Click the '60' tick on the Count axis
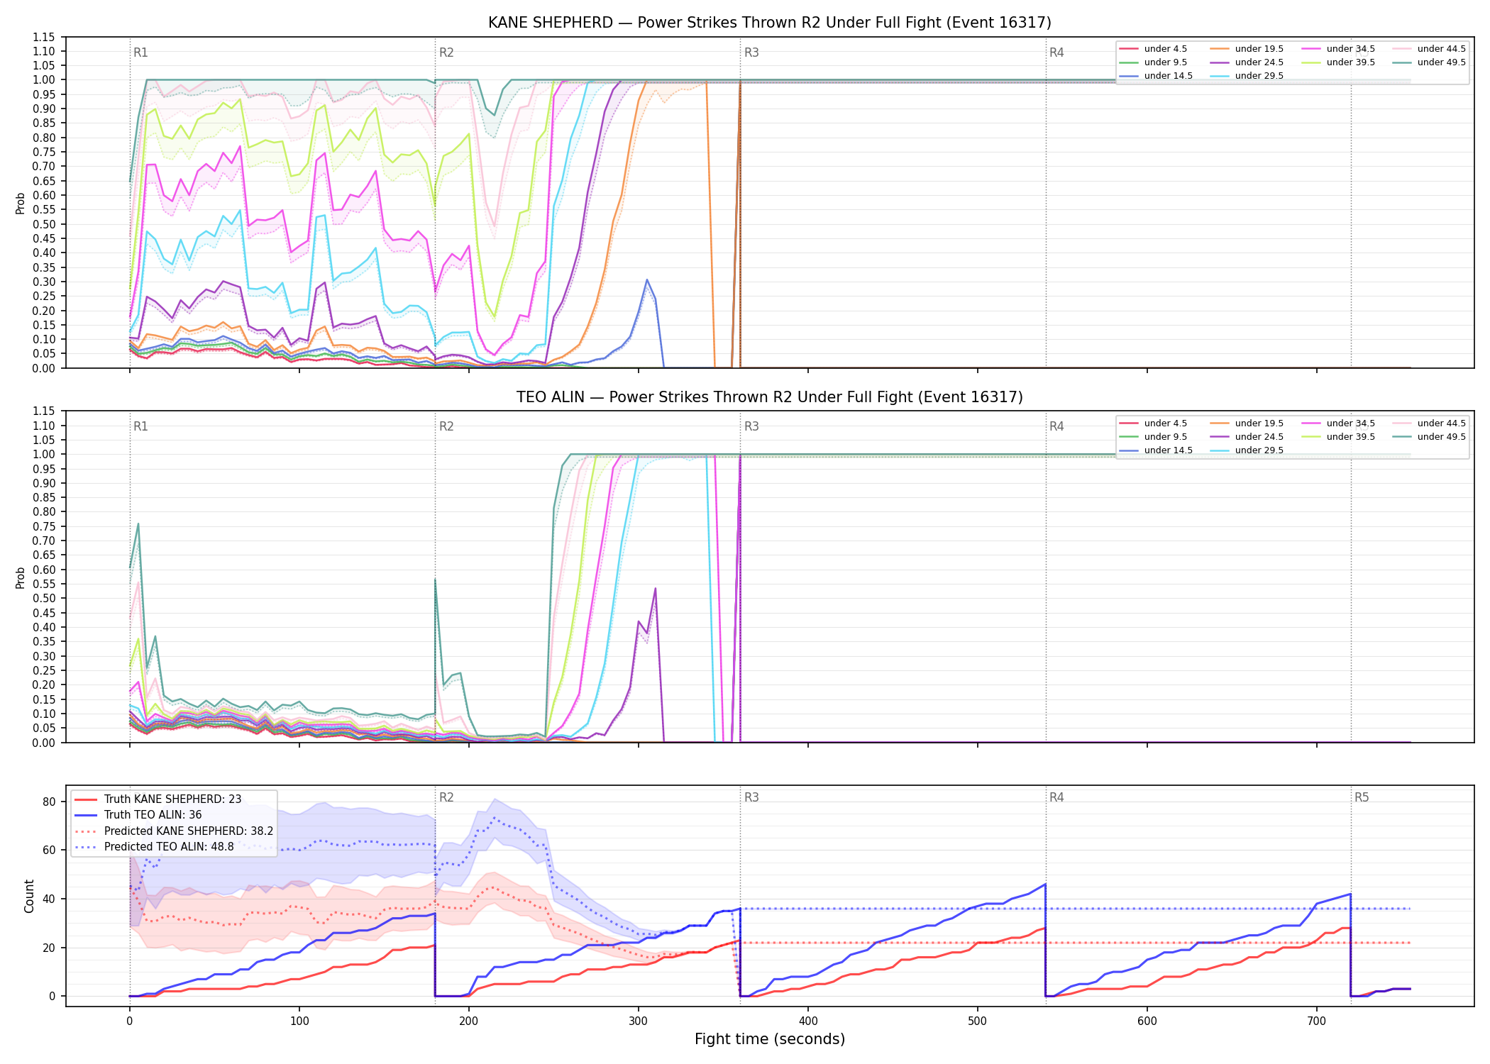Viewport: 1490px width, 1064px height. (x=49, y=850)
